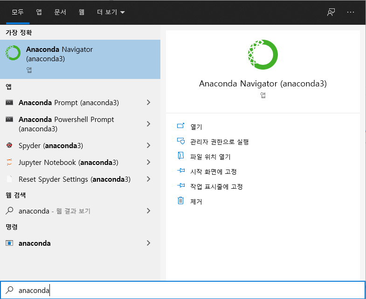Click 열기 to open the app
Screen dimensions: 366x299
[196, 127]
